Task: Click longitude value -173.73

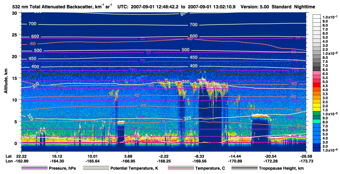Action: [x=306, y=161]
